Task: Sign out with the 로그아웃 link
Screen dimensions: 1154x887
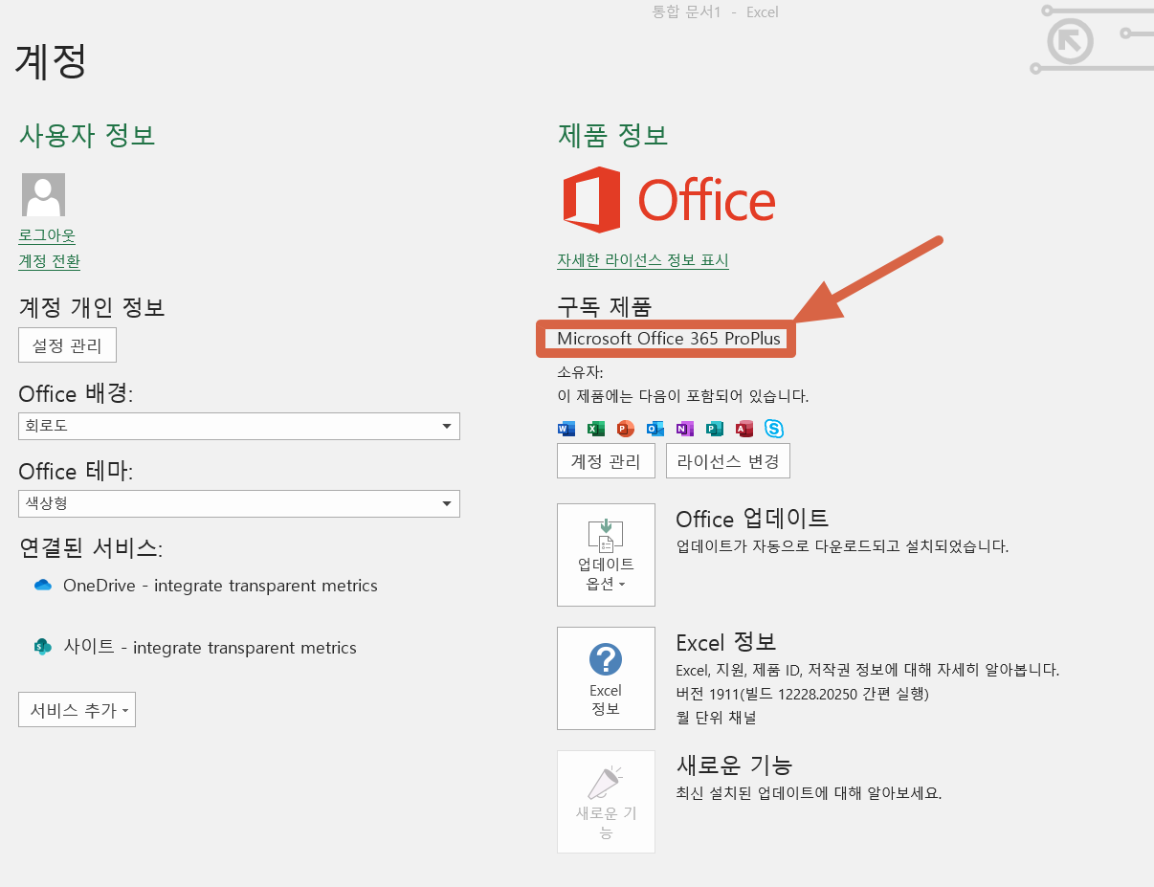Action: (47, 235)
